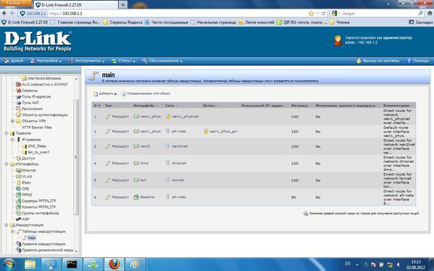Image resolution: width=434 pixels, height=271 pixels.
Task: Click the GRE icon in sidebar
Action: (x=18, y=188)
